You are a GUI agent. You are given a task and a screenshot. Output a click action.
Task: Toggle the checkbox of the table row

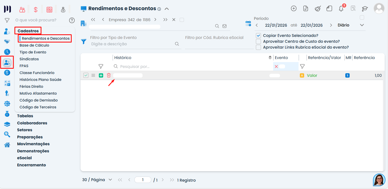(x=86, y=75)
